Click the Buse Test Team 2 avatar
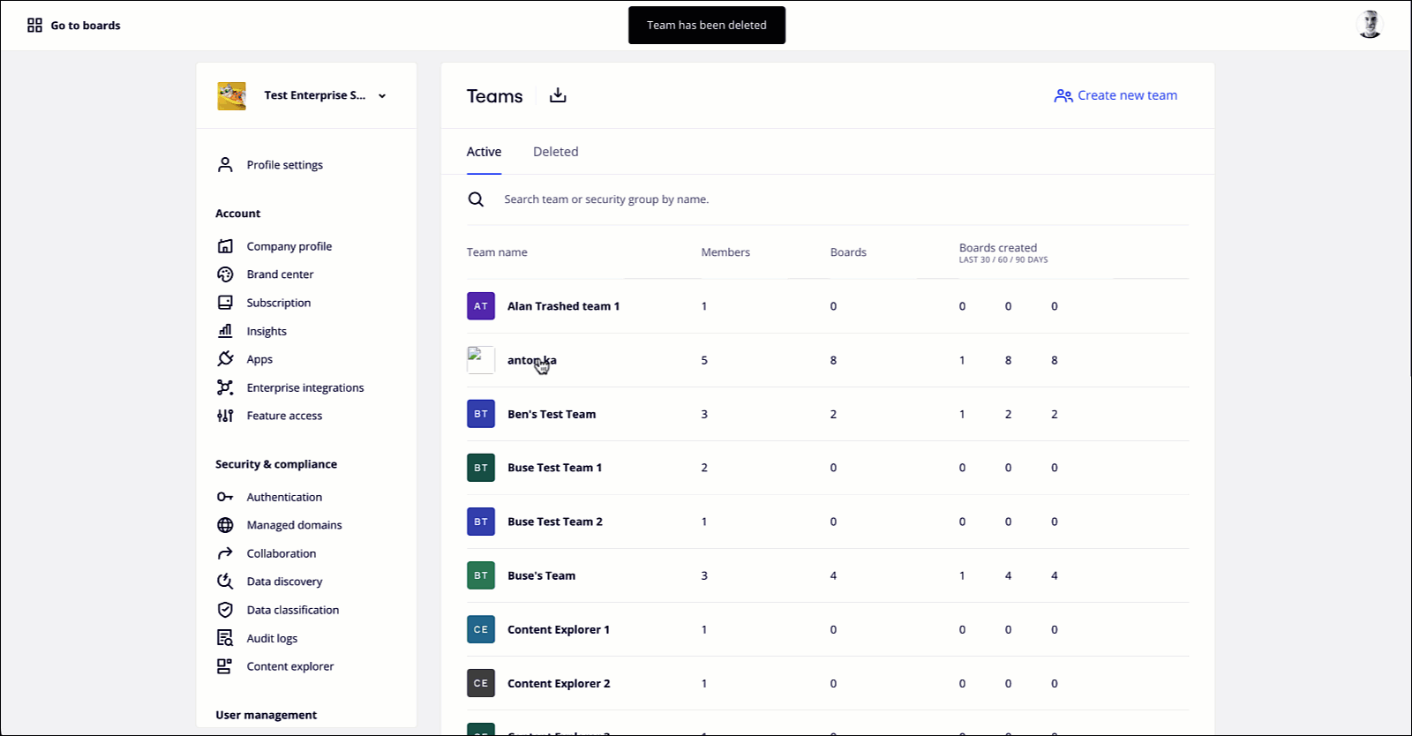 coord(481,522)
